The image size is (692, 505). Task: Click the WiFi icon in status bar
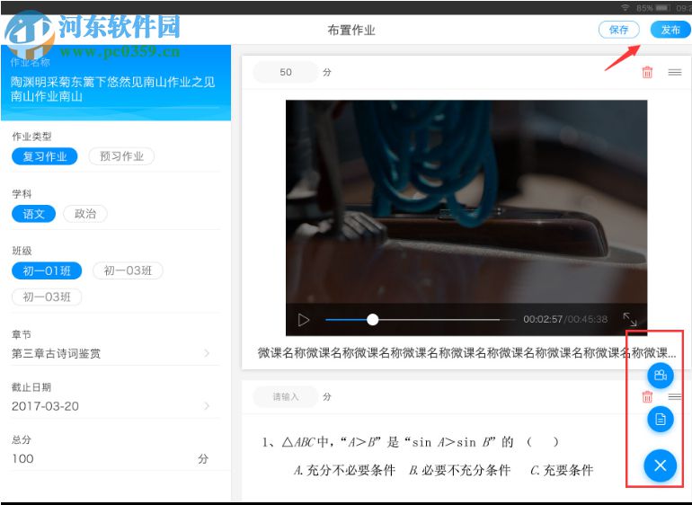(x=625, y=7)
